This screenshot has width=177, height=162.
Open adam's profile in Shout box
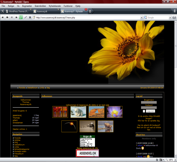(x=140, y=146)
